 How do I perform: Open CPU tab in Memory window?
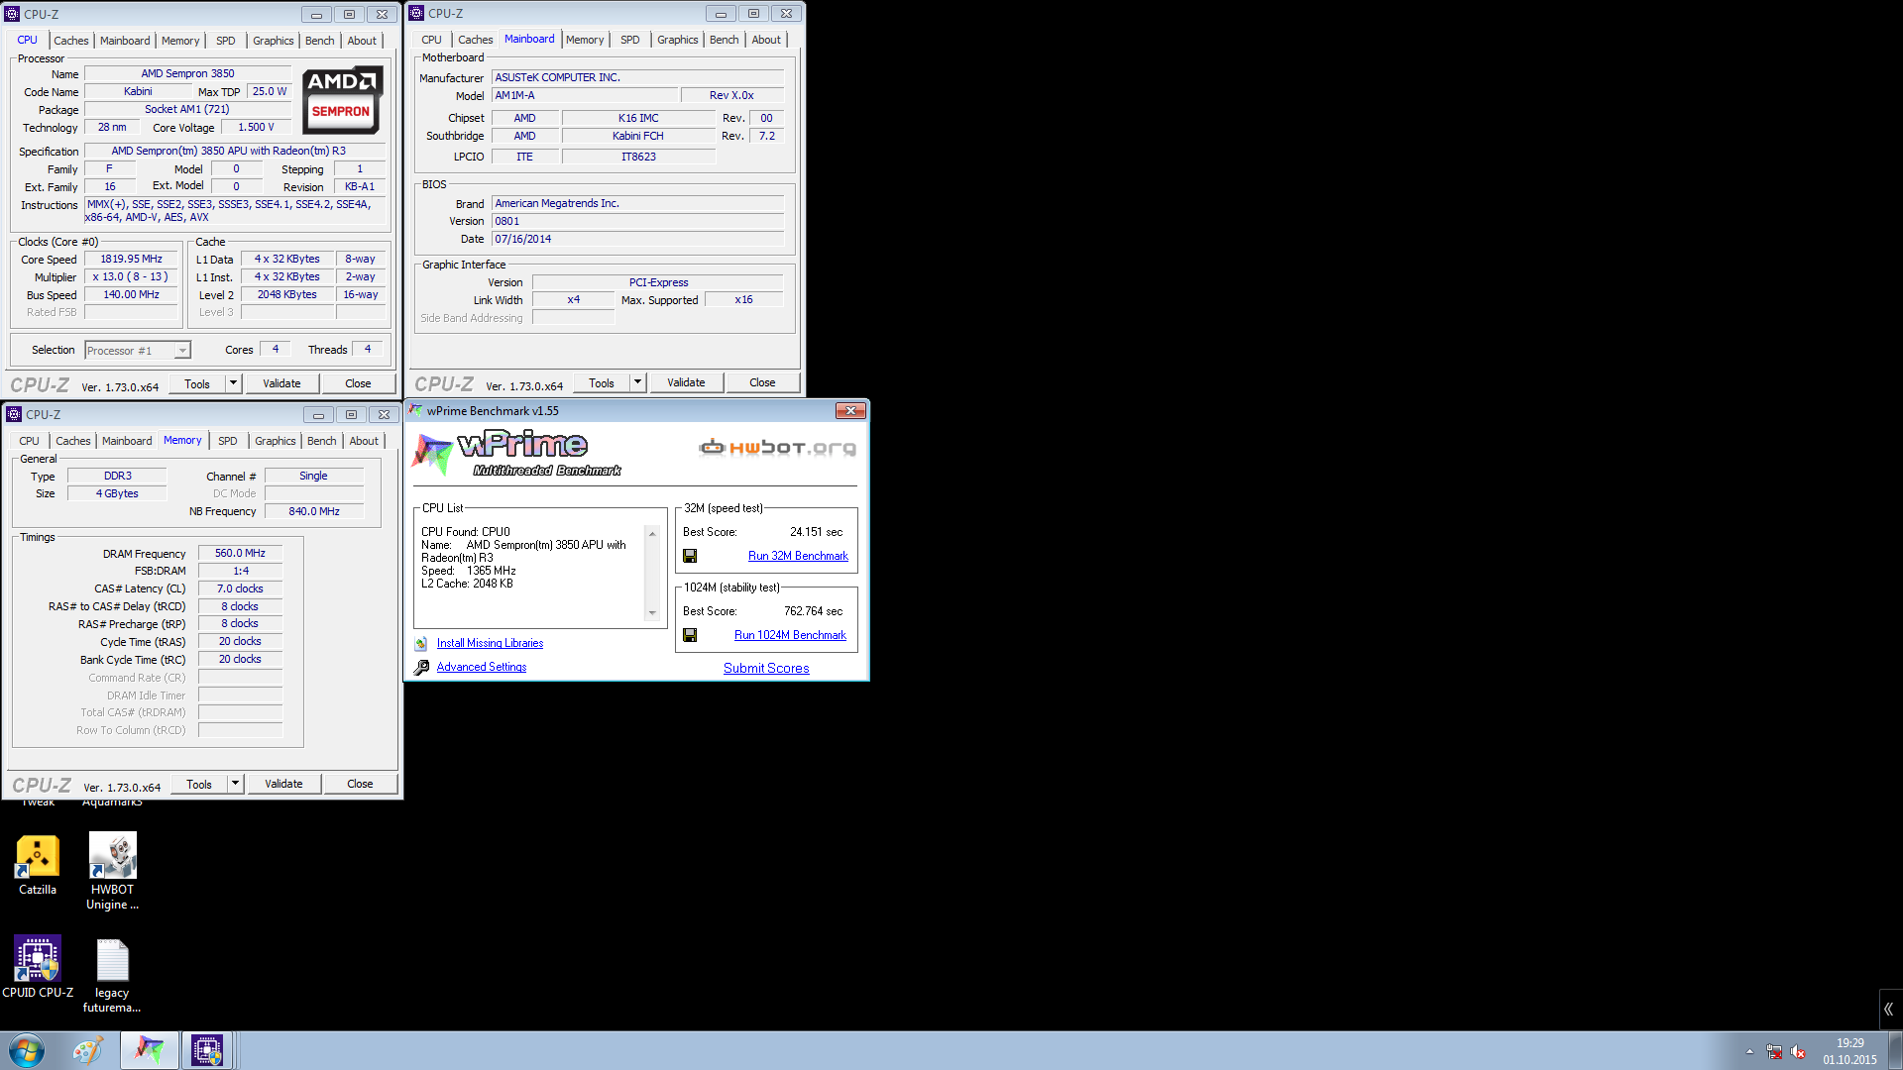pos(30,441)
